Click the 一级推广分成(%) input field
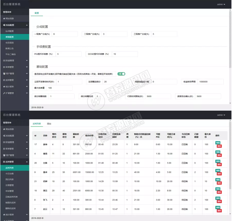Viewport: 232px width, 221px height. [x=64, y=34]
